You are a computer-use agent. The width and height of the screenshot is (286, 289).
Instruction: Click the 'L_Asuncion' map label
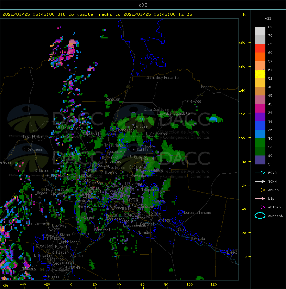click(x=156, y=134)
